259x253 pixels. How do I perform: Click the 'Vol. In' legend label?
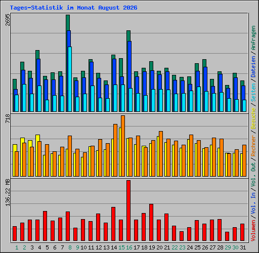pyautogui.click(x=253, y=203)
